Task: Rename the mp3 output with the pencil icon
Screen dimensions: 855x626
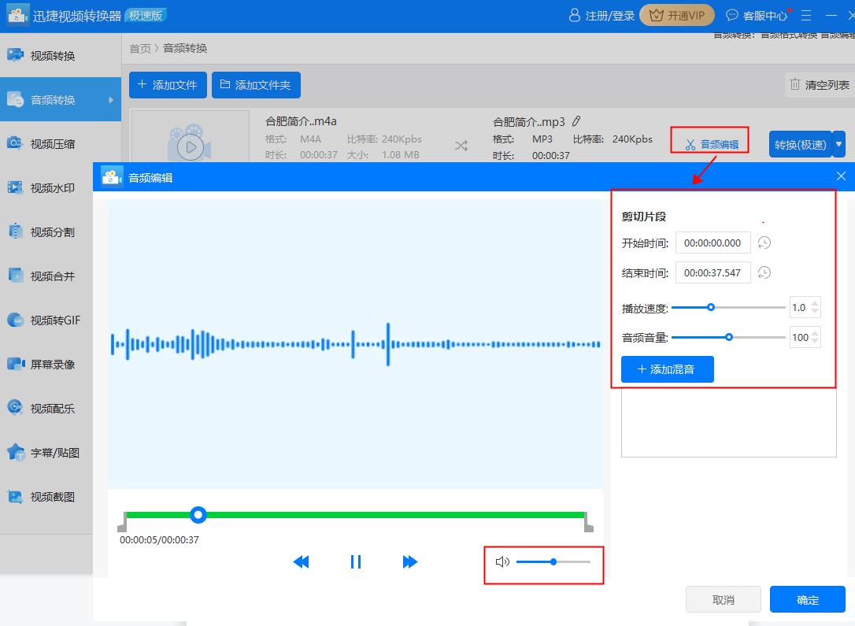Action: tap(577, 120)
